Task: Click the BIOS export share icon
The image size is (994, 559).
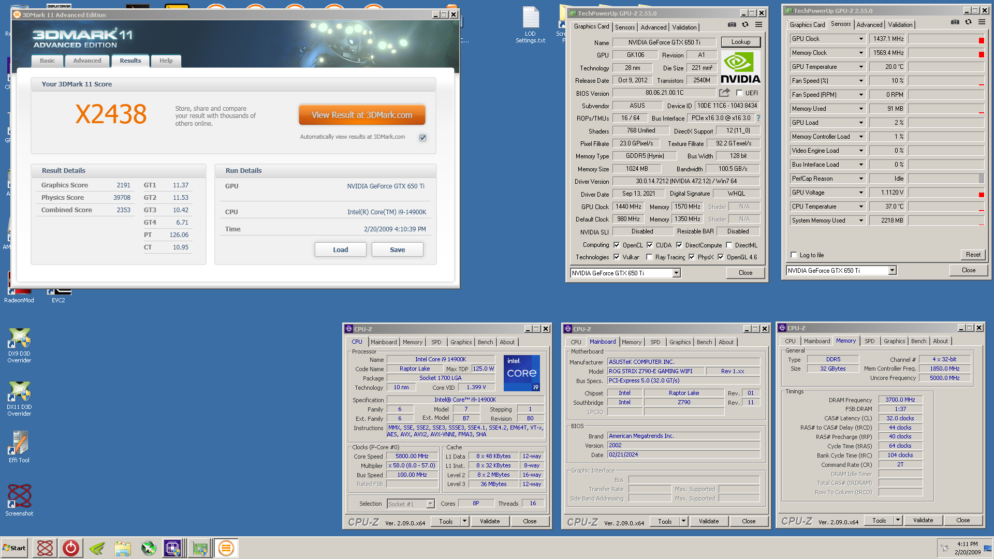Action: point(724,92)
